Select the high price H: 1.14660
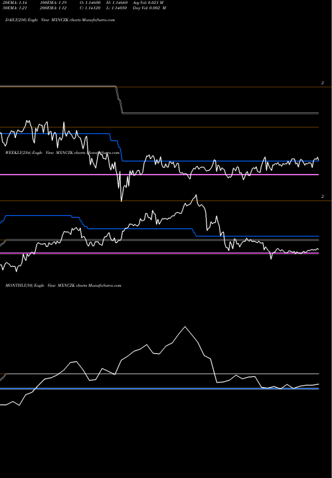The width and height of the screenshot is (332, 478). coord(117,3)
